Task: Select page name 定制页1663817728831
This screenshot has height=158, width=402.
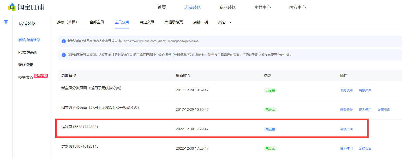Action: (x=80, y=127)
